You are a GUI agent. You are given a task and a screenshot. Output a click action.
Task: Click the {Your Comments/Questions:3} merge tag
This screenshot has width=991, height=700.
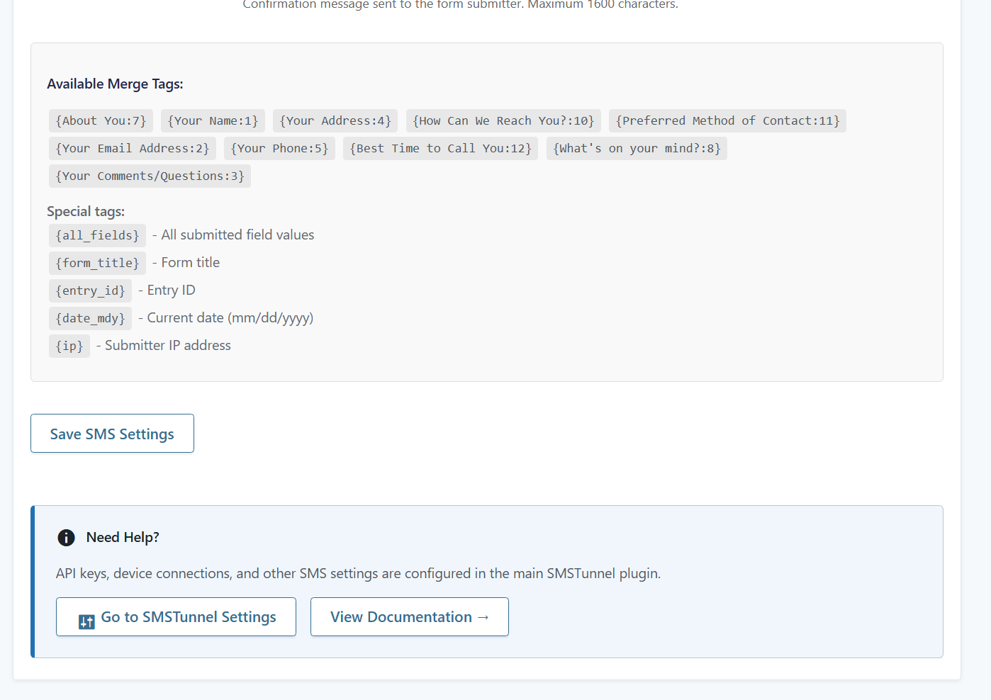click(150, 176)
